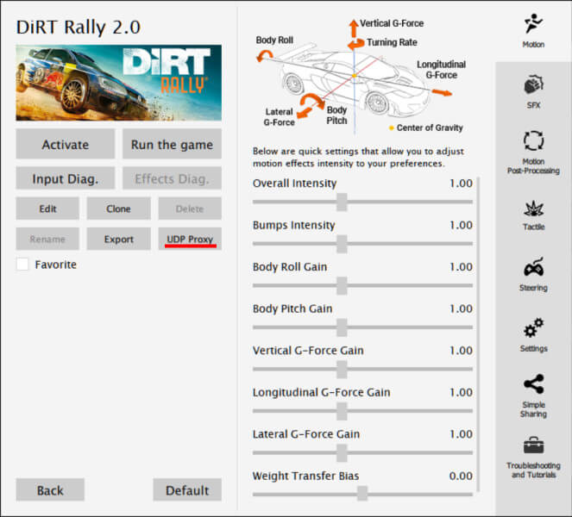Click the Body Roll Gain slider handle
The image size is (572, 517).
tap(342, 286)
